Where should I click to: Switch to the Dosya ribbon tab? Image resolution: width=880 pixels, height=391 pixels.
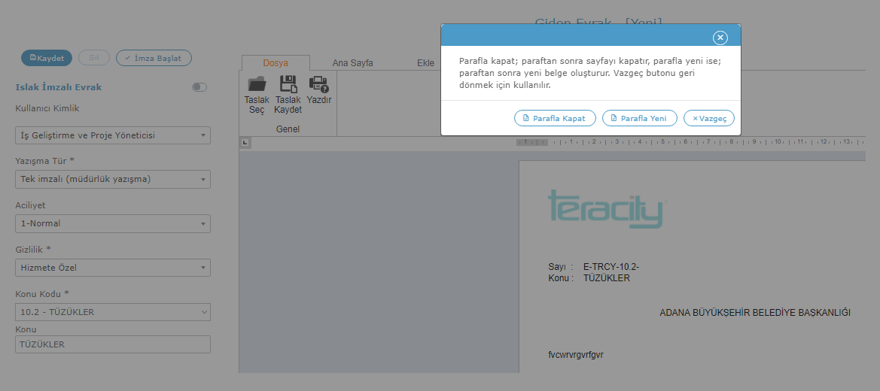pos(276,63)
